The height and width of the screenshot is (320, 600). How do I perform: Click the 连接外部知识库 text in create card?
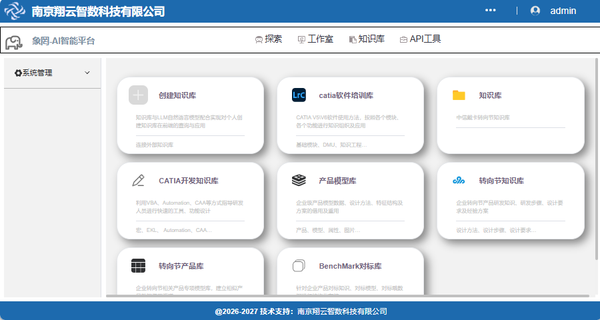(x=155, y=145)
